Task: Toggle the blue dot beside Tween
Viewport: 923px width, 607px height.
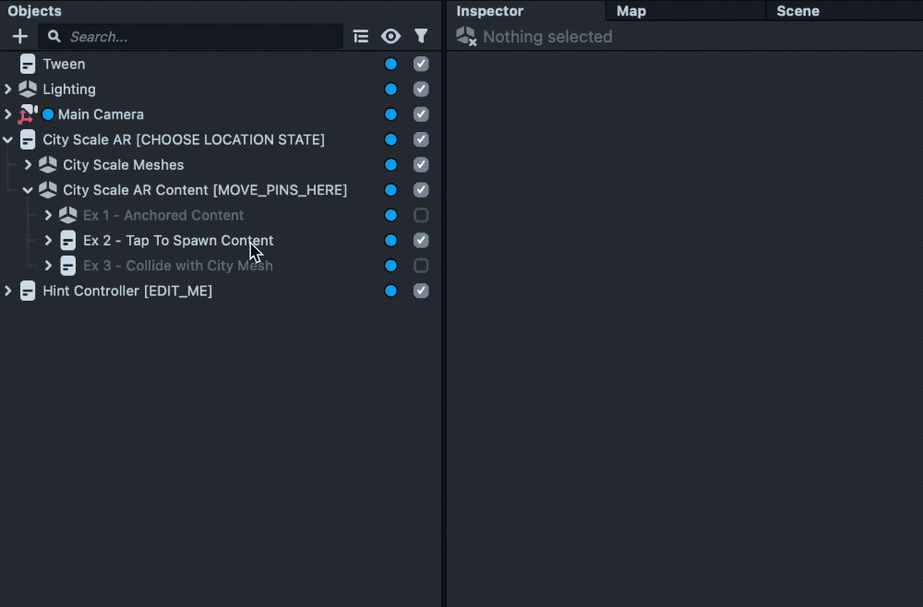Action: [390, 64]
